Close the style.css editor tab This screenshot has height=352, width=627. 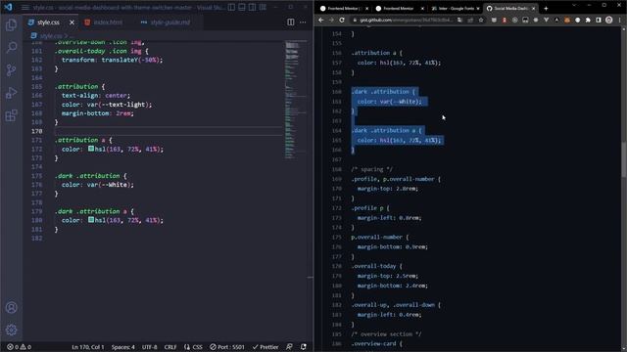click(x=72, y=22)
